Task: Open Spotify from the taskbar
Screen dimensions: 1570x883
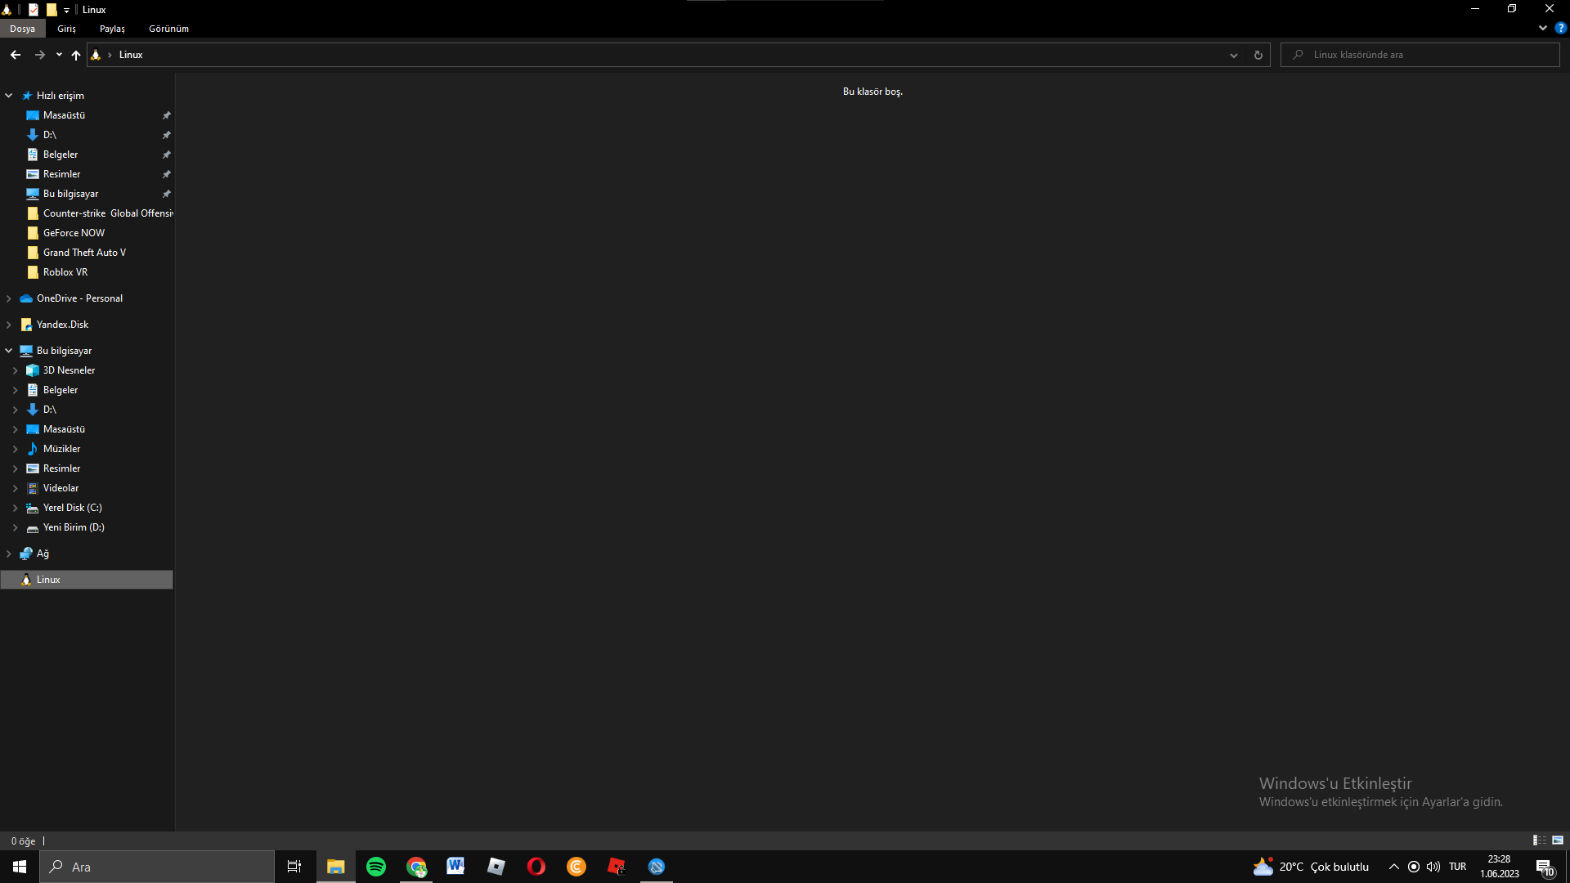Action: pyautogui.click(x=376, y=867)
